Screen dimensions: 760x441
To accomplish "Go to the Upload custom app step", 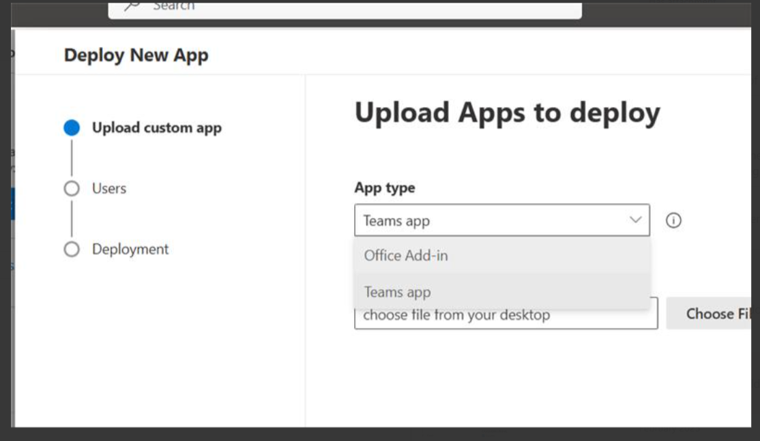I will click(72, 127).
